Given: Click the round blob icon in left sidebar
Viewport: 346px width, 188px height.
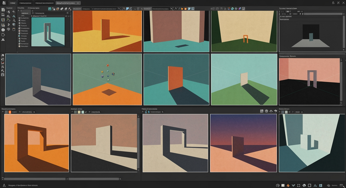Looking at the screenshot, I should [3, 30].
